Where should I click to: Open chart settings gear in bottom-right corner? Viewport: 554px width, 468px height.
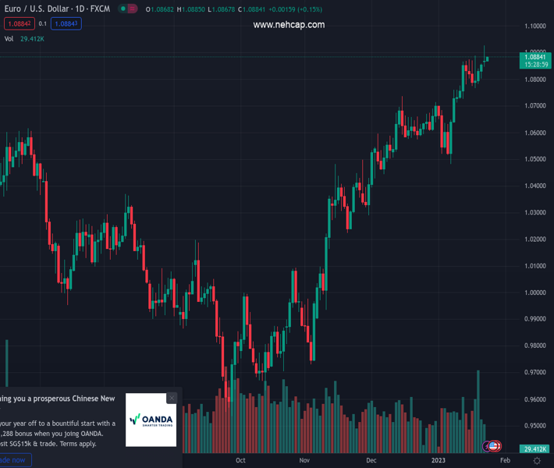537,461
